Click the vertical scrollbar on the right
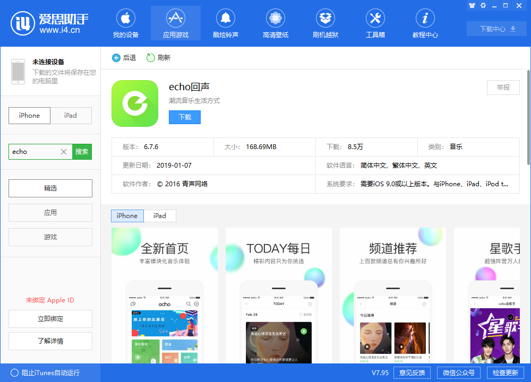 pyautogui.click(x=528, y=117)
